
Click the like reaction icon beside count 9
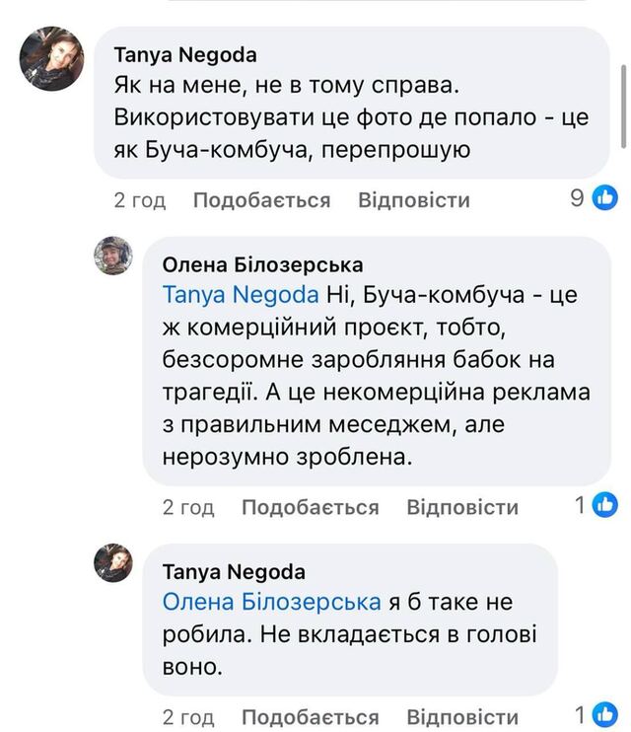point(604,199)
